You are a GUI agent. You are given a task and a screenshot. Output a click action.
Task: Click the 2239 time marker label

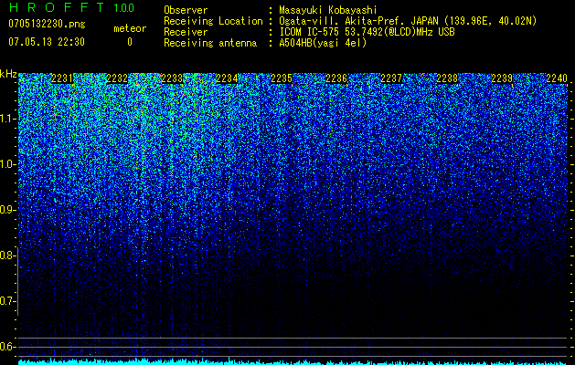[502, 78]
